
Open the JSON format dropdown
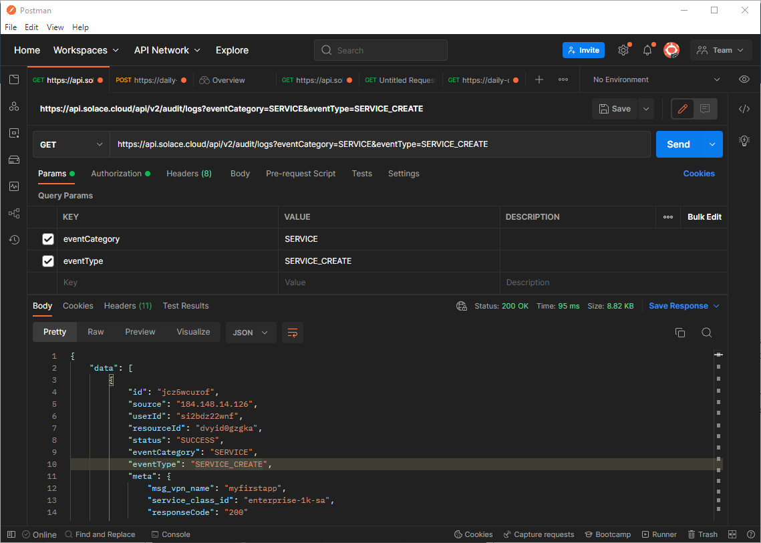click(x=251, y=333)
